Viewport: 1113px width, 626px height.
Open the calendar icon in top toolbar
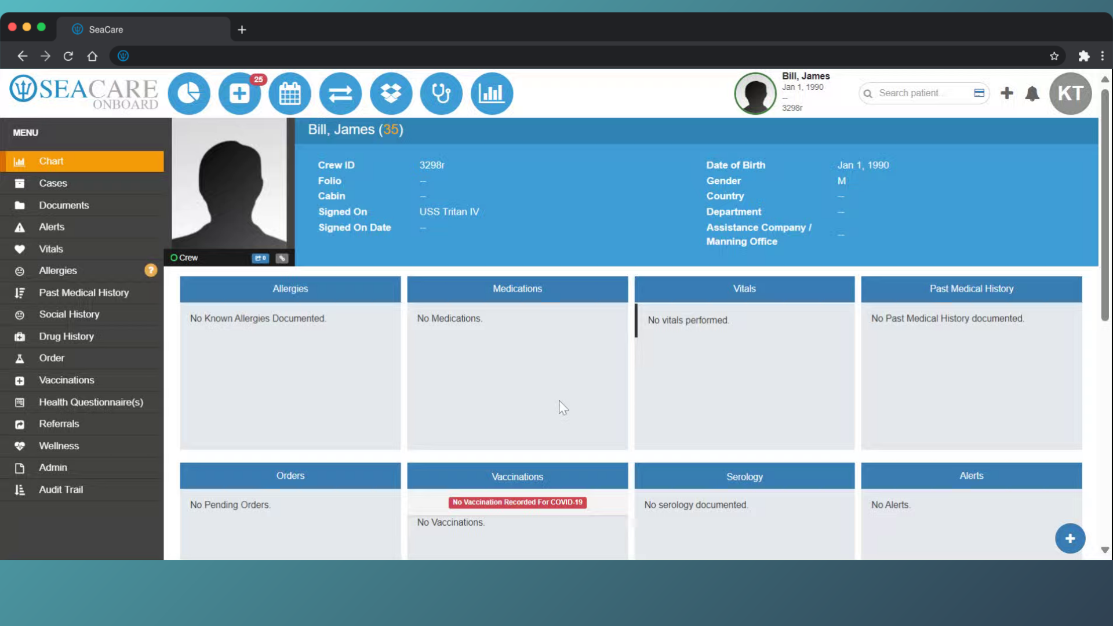pos(290,93)
